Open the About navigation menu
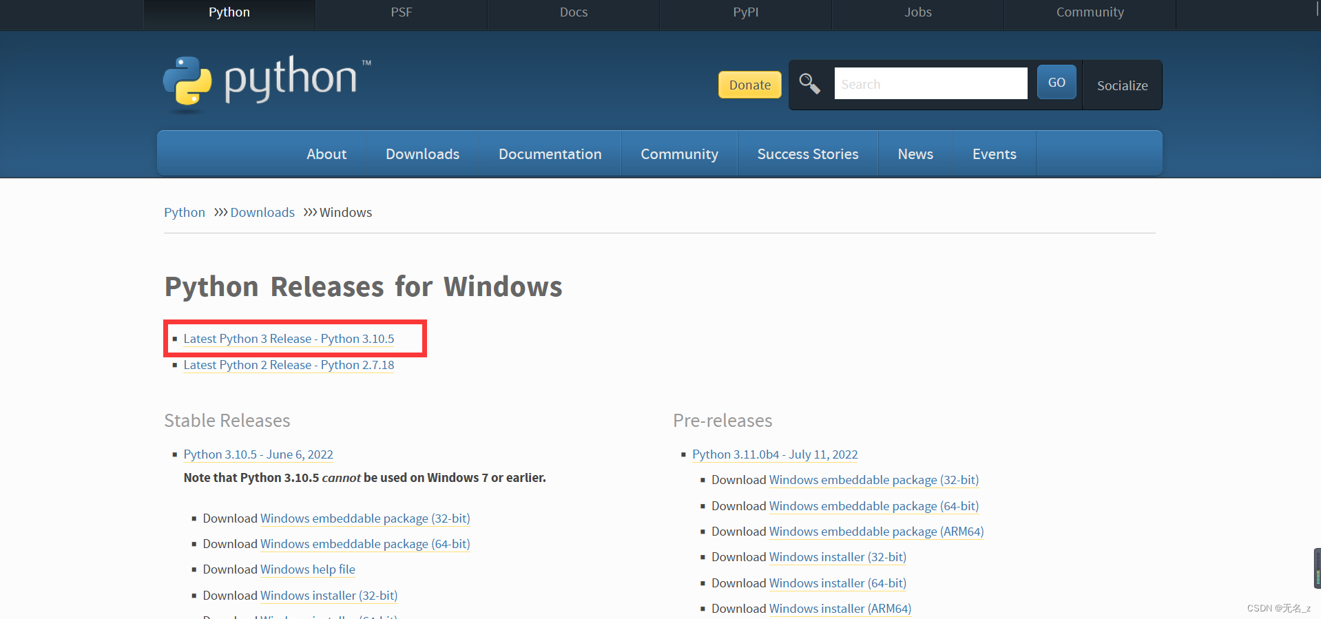 pyautogui.click(x=326, y=154)
